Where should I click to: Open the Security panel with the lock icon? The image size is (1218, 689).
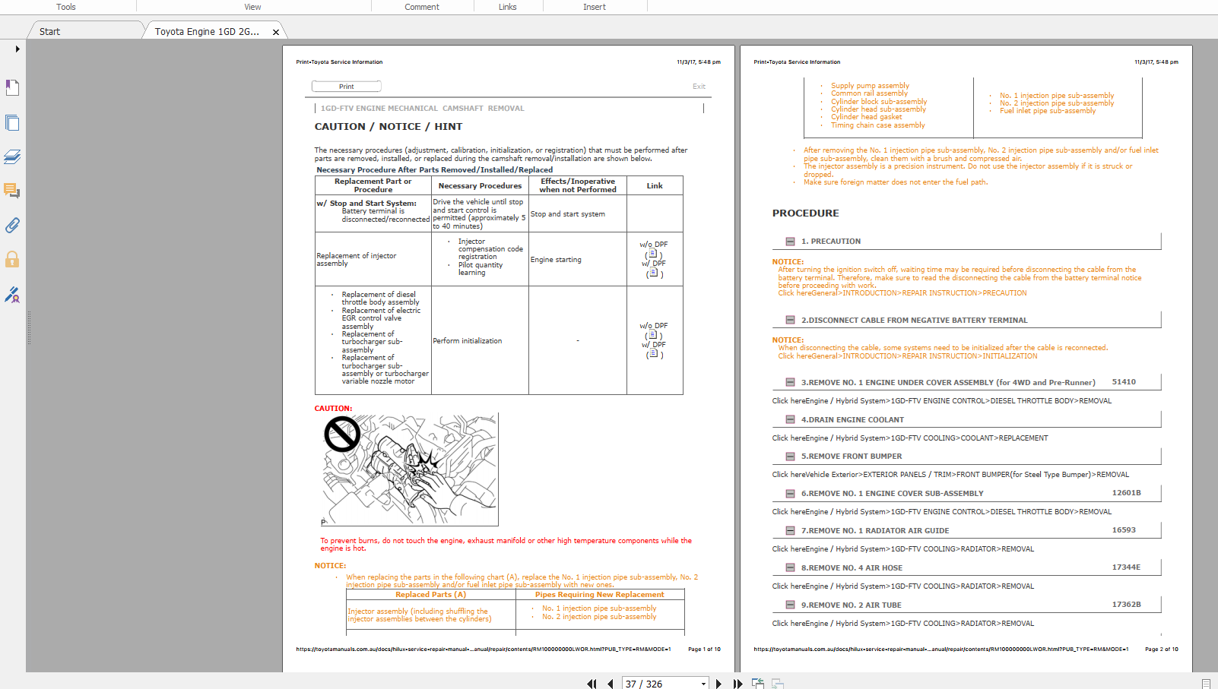tap(12, 259)
